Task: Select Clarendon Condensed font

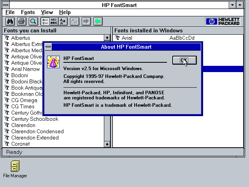Action: (37, 131)
